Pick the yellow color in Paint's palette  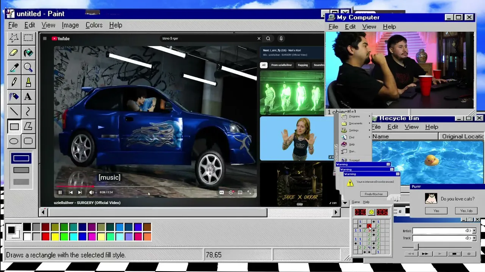(55, 236)
